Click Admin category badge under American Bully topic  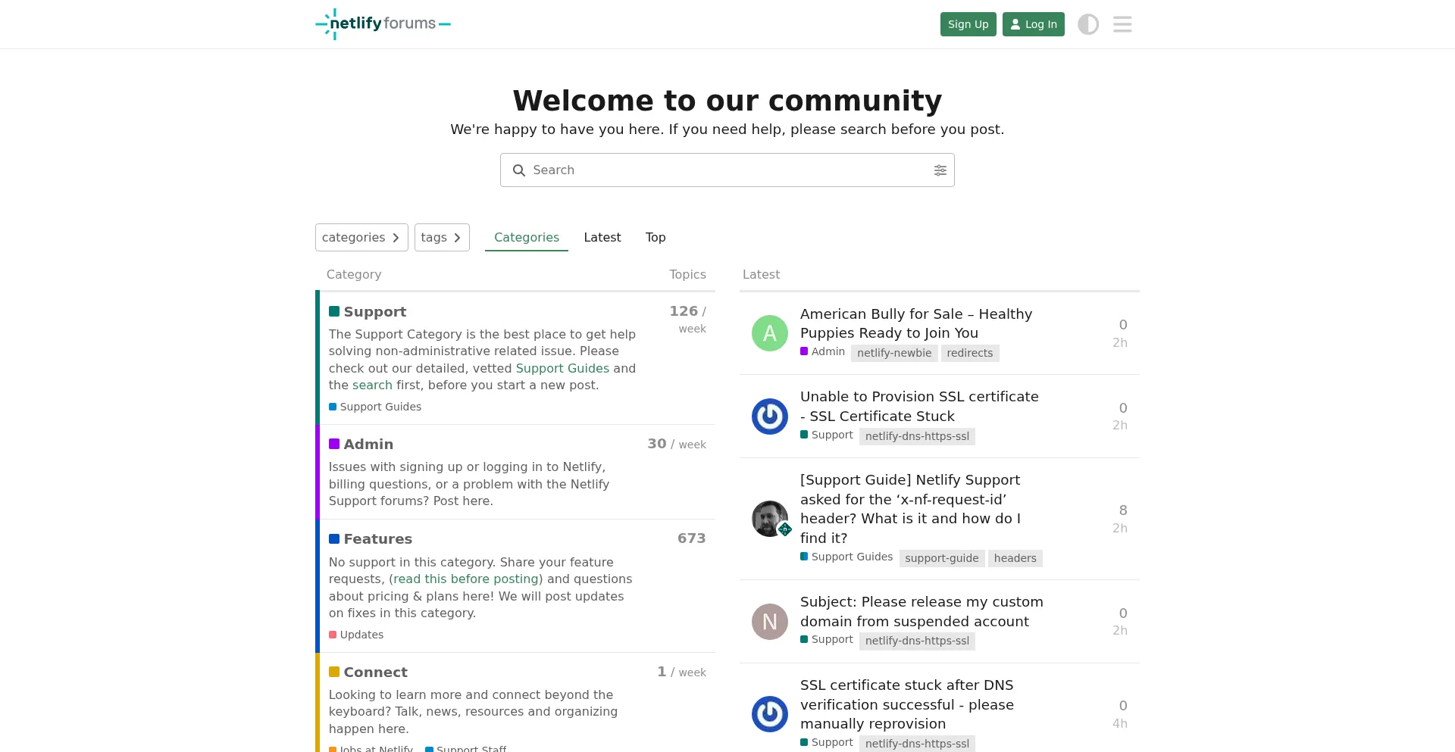click(x=822, y=351)
